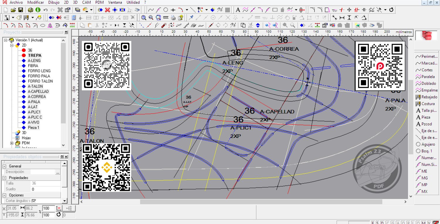Toggle the F status indicator
This screenshot has height=224, width=440.
pyautogui.click(x=373, y=223)
